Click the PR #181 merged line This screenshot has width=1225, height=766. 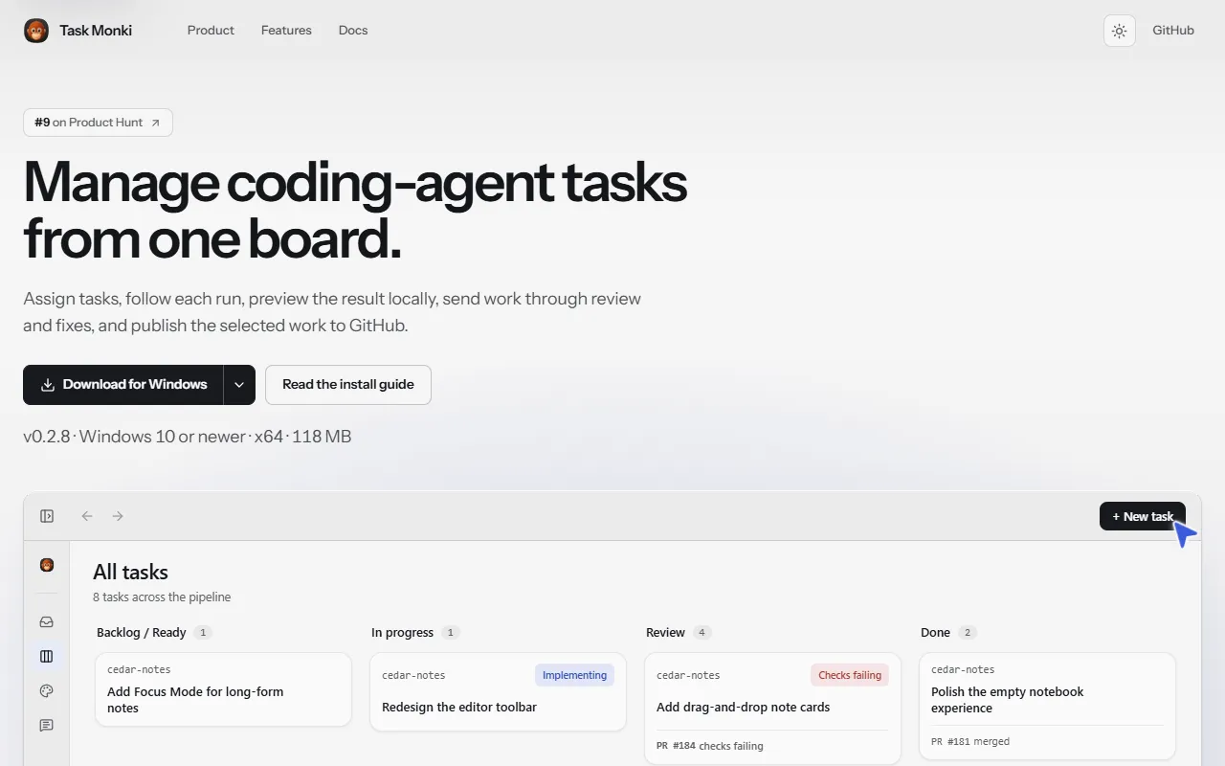coord(970,741)
